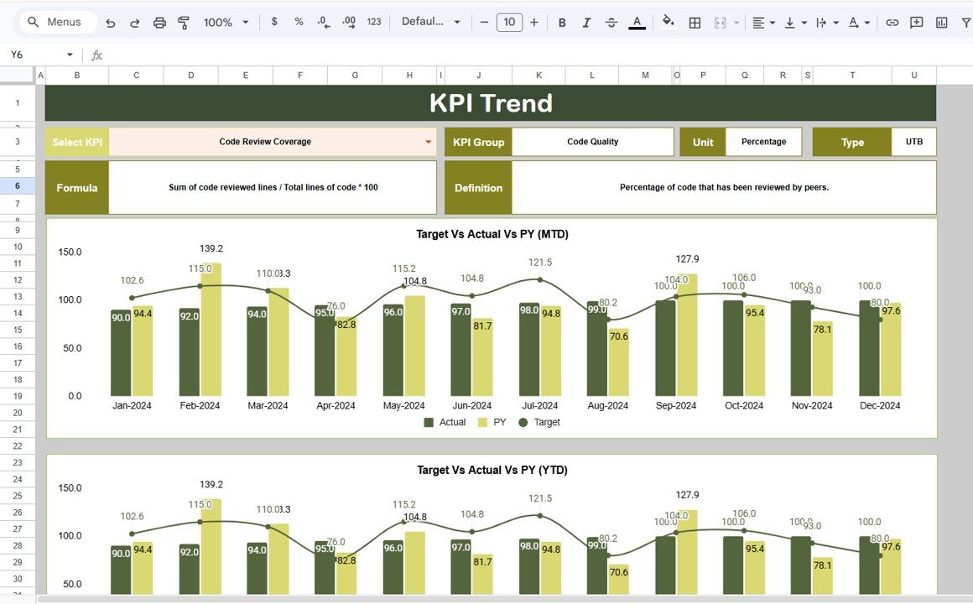Click the Undo icon

click(110, 23)
